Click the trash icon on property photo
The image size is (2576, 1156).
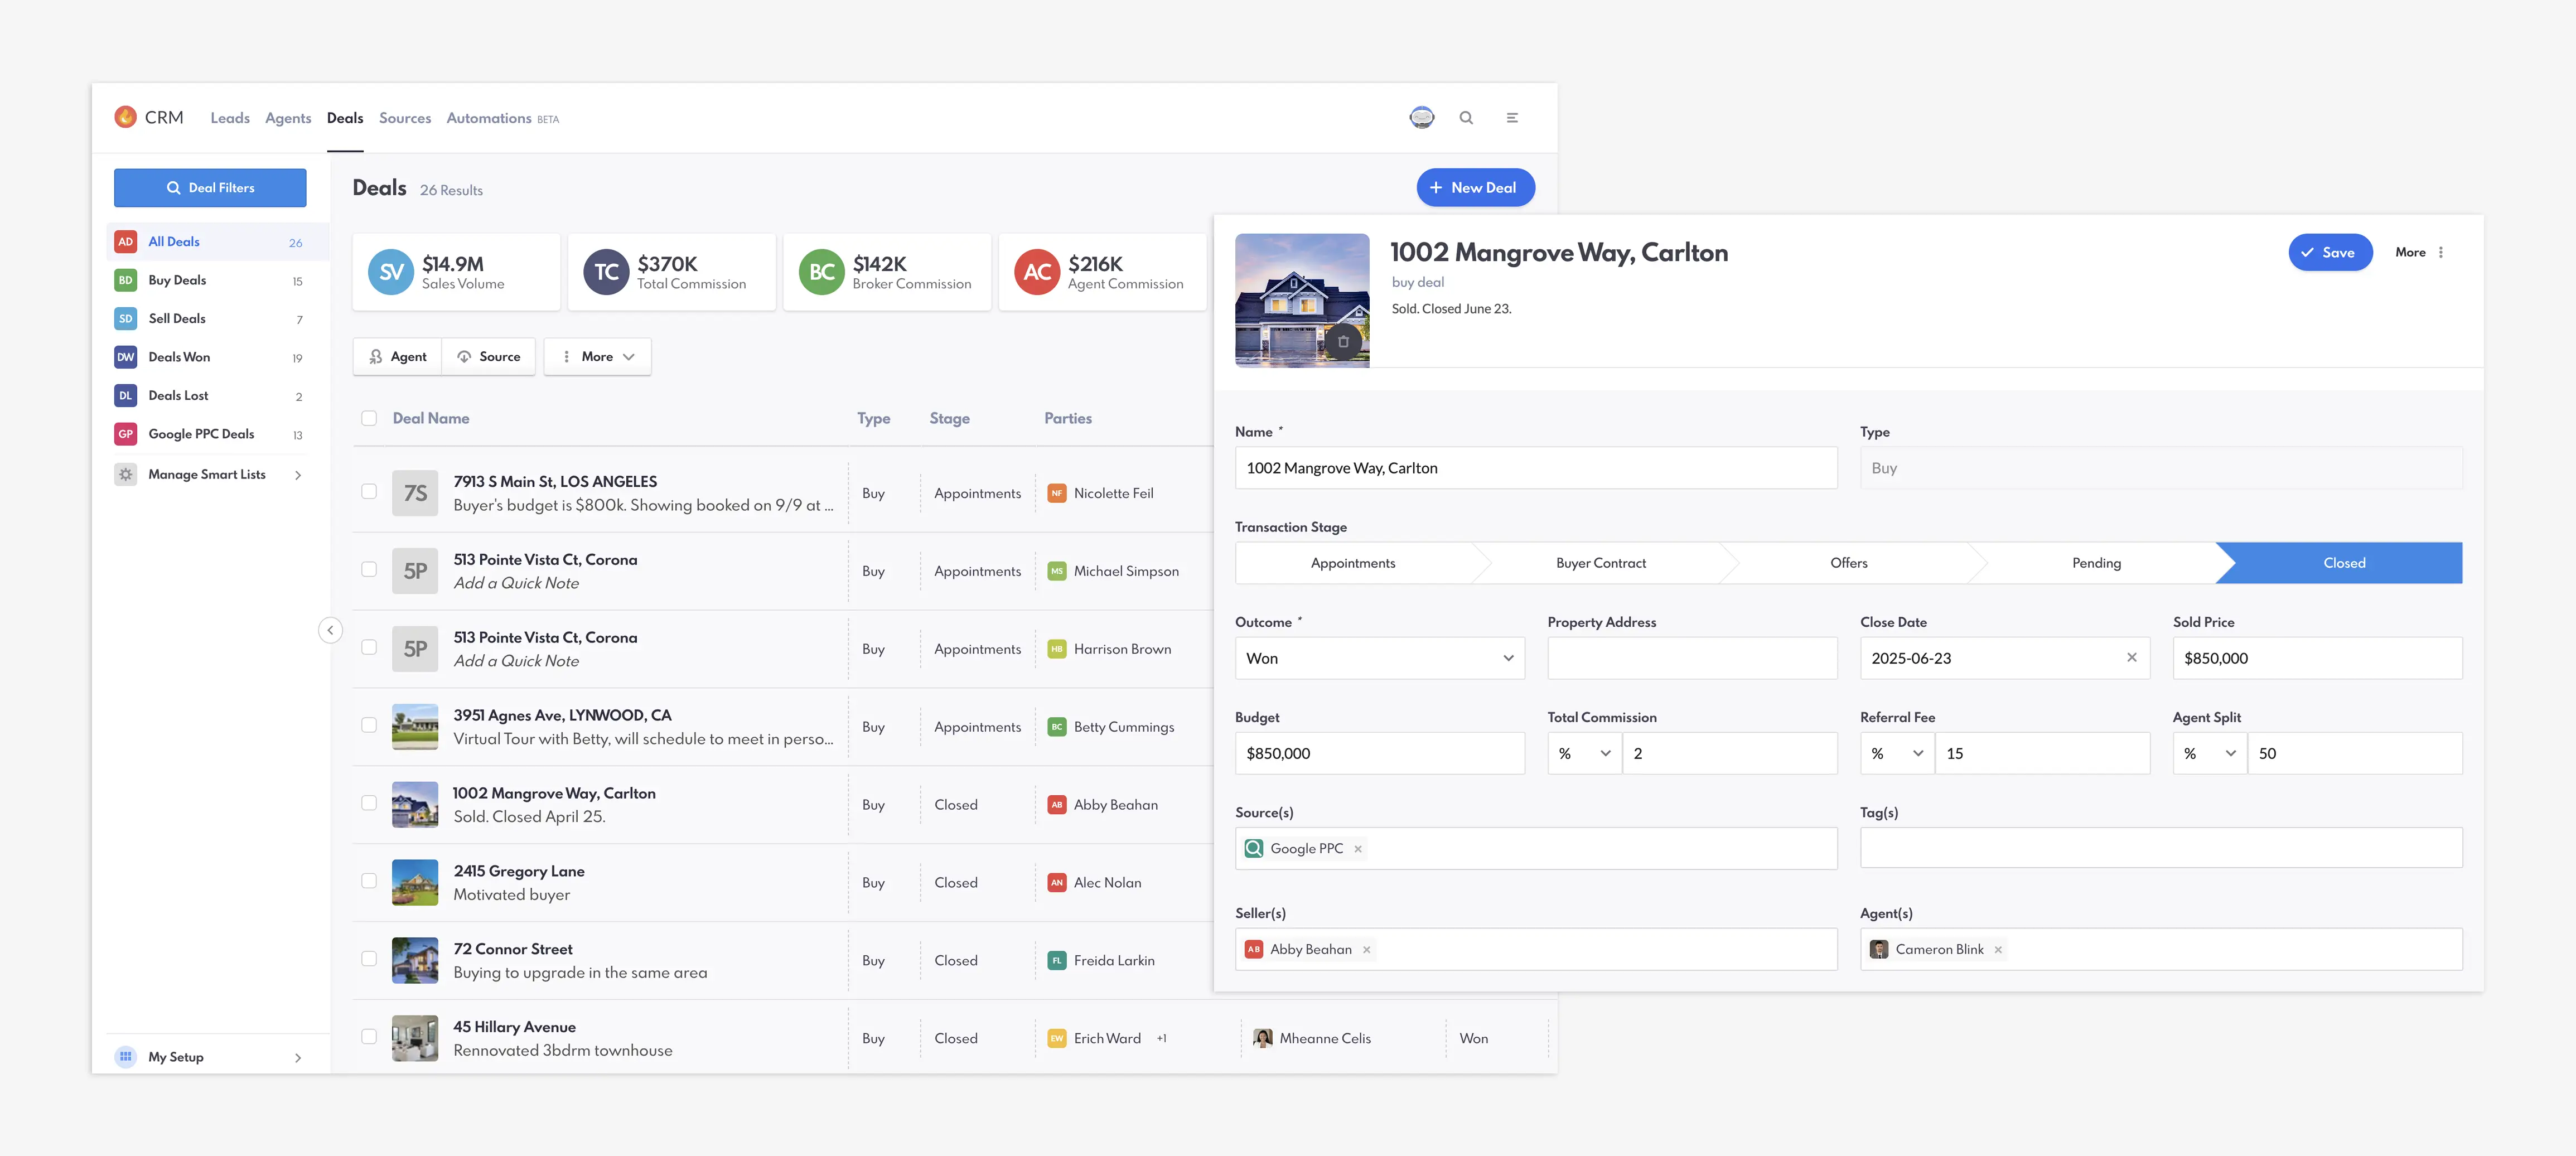[x=1343, y=341]
